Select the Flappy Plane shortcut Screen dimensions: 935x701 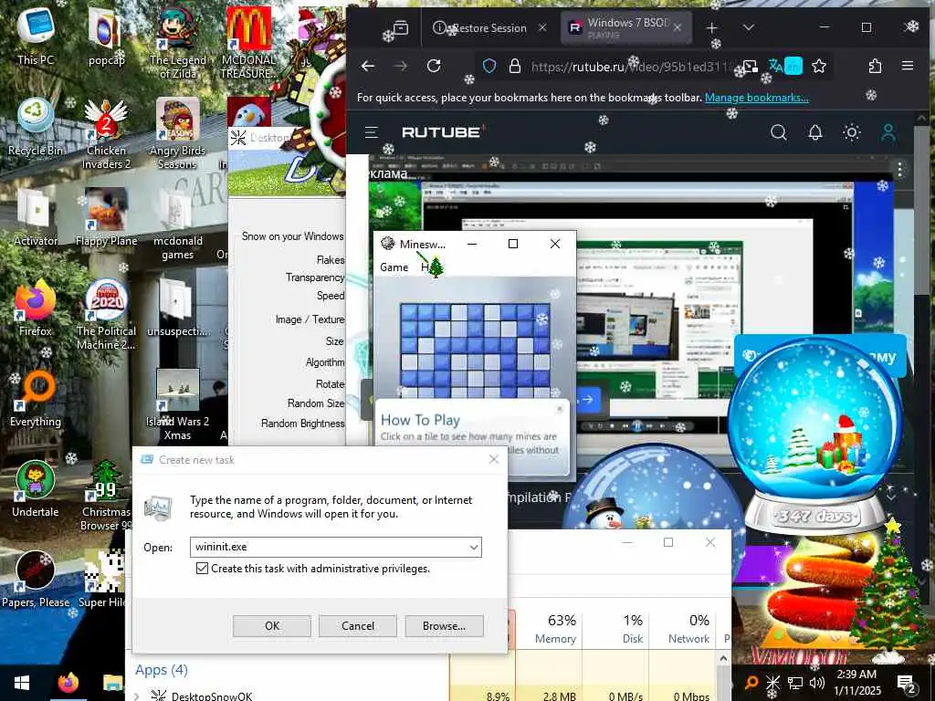tap(106, 217)
